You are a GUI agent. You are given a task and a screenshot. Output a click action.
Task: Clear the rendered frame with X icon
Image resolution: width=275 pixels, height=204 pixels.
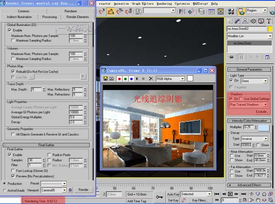151,79
